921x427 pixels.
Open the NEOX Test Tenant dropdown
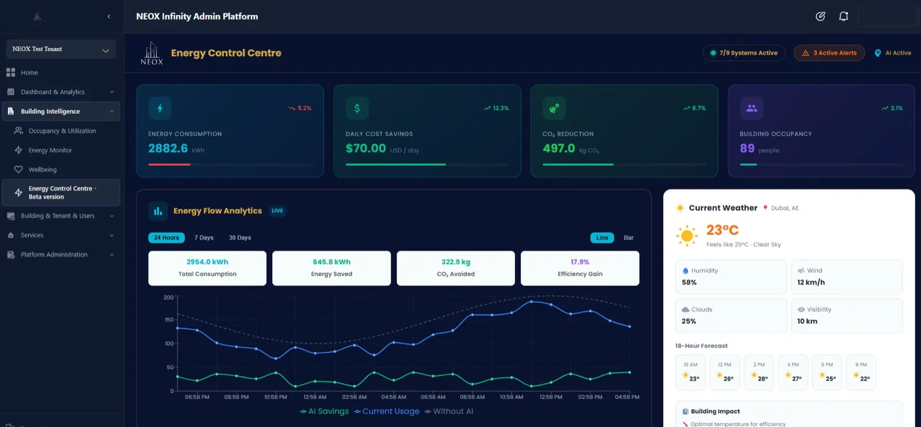click(x=61, y=49)
